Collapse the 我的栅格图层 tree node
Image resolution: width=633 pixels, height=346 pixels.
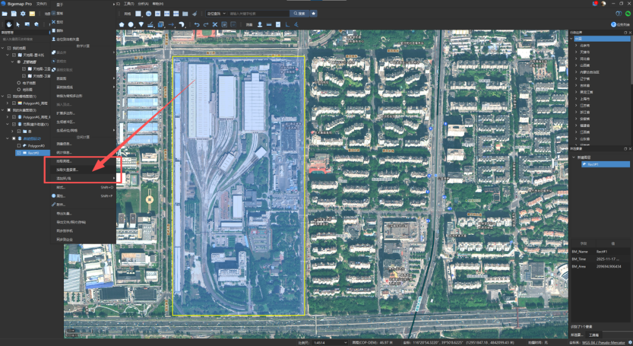click(3, 97)
